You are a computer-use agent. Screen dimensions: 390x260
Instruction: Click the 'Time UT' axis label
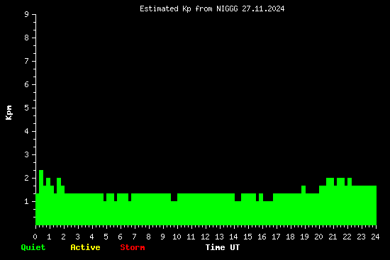[x=223, y=247]
